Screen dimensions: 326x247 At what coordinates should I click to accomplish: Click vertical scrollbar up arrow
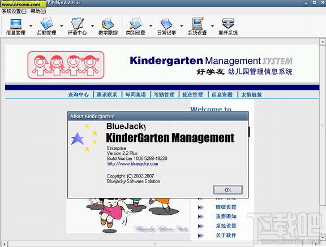(x=323, y=42)
